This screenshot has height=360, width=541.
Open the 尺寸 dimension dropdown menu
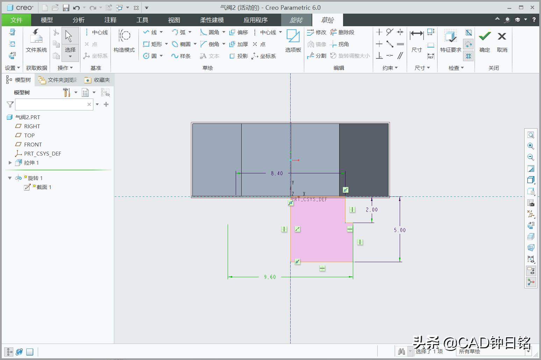421,68
